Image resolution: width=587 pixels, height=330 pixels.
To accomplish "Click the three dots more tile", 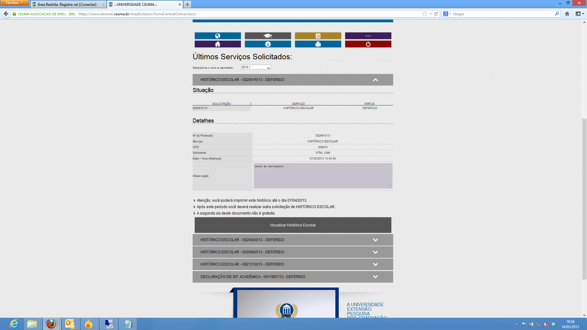I will click(x=368, y=36).
